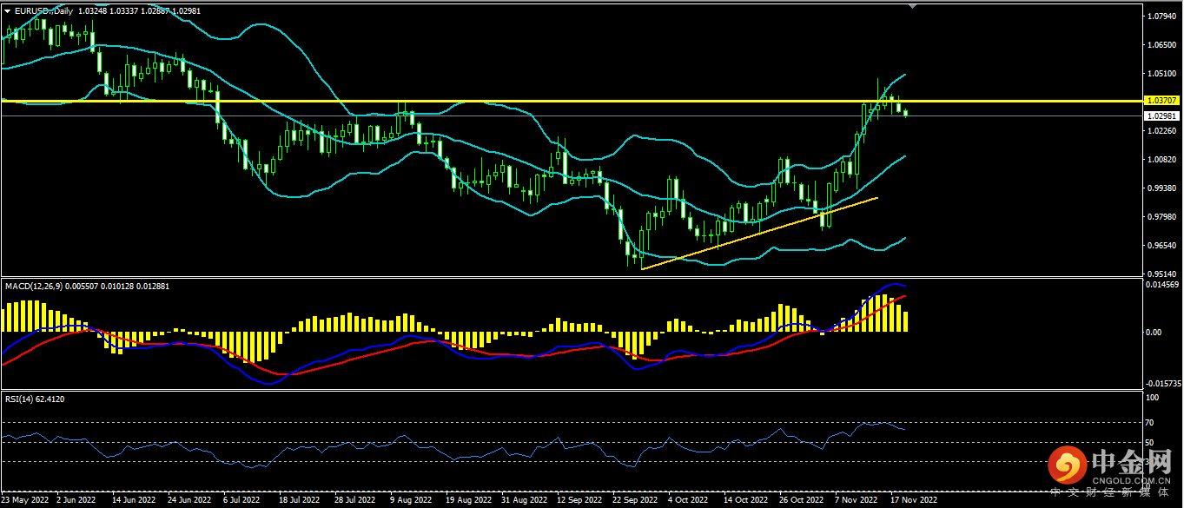Screen dimensions: 1184x508
Task: Select the white 1.02981 current price label
Action: pyautogui.click(x=1161, y=115)
